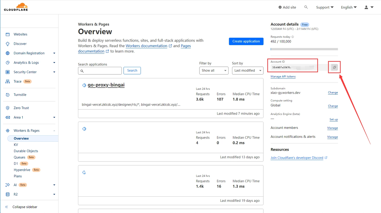This screenshot has height=213, width=381.
Task: Click the subdomain text xiao-gy.workers.dev
Action: [285, 93]
